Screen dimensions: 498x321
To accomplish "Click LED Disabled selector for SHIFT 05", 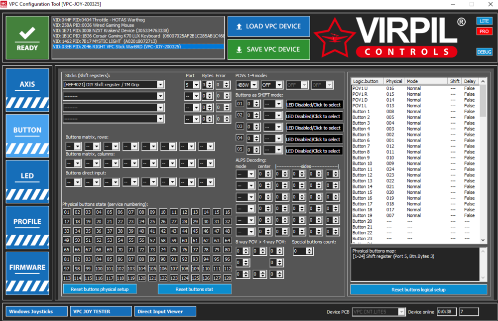I will 314,151.
